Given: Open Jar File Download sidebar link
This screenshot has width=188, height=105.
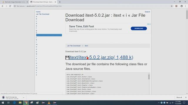Looking at the screenshot, I should point(43,14).
